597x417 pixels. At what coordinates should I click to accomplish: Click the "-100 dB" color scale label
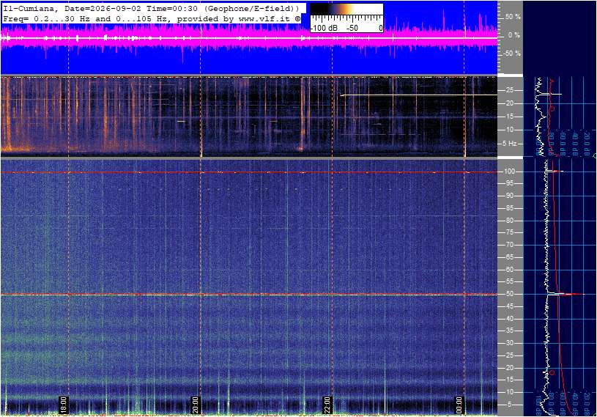click(x=324, y=28)
